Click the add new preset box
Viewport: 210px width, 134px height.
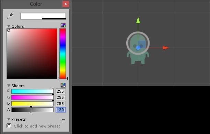pos(9,126)
